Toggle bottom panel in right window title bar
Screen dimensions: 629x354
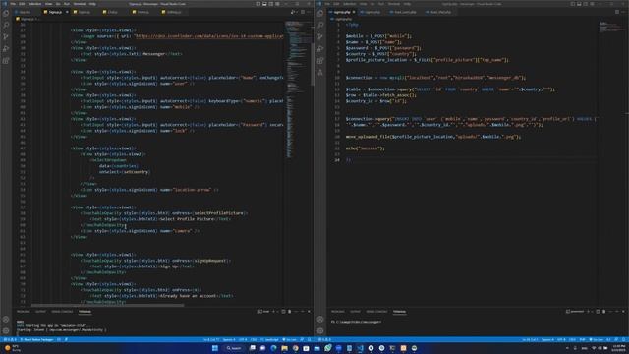[x=579, y=4]
